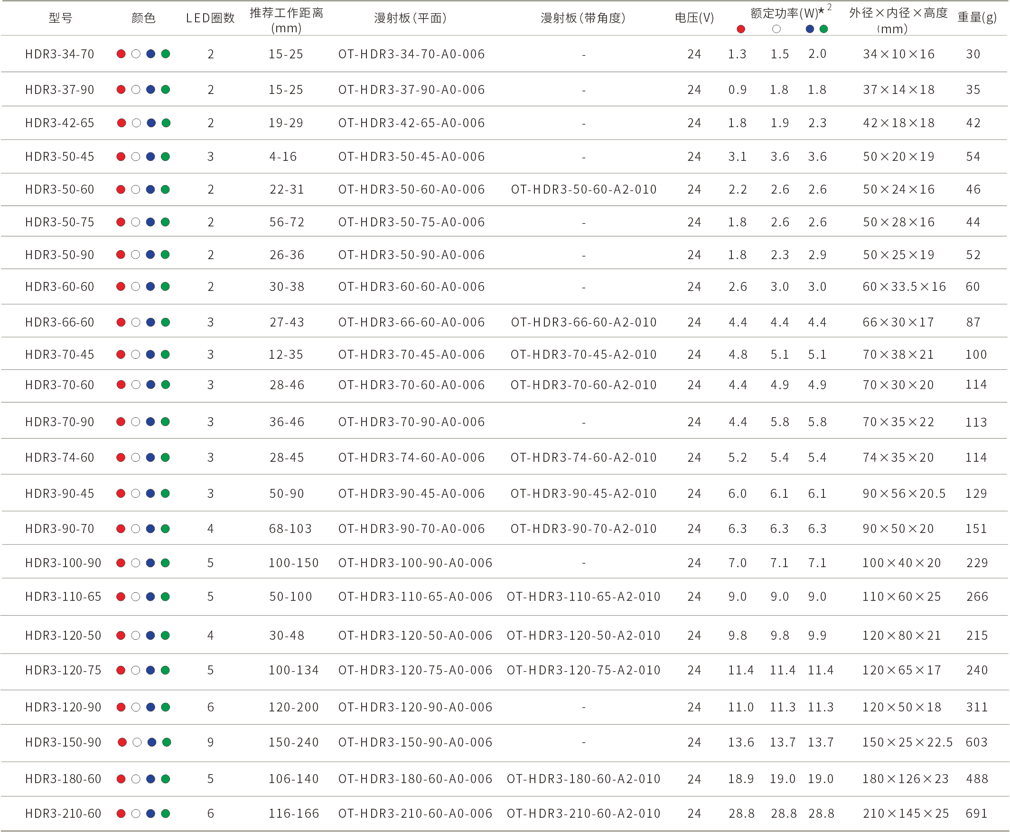Click the green dot in HDR3-210-60 row
Image resolution: width=1010 pixels, height=832 pixels.
165,813
